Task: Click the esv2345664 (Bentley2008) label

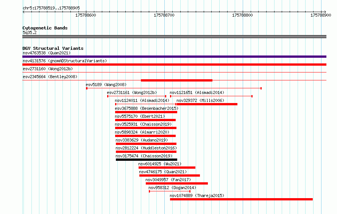Action: pyautogui.click(x=50, y=77)
